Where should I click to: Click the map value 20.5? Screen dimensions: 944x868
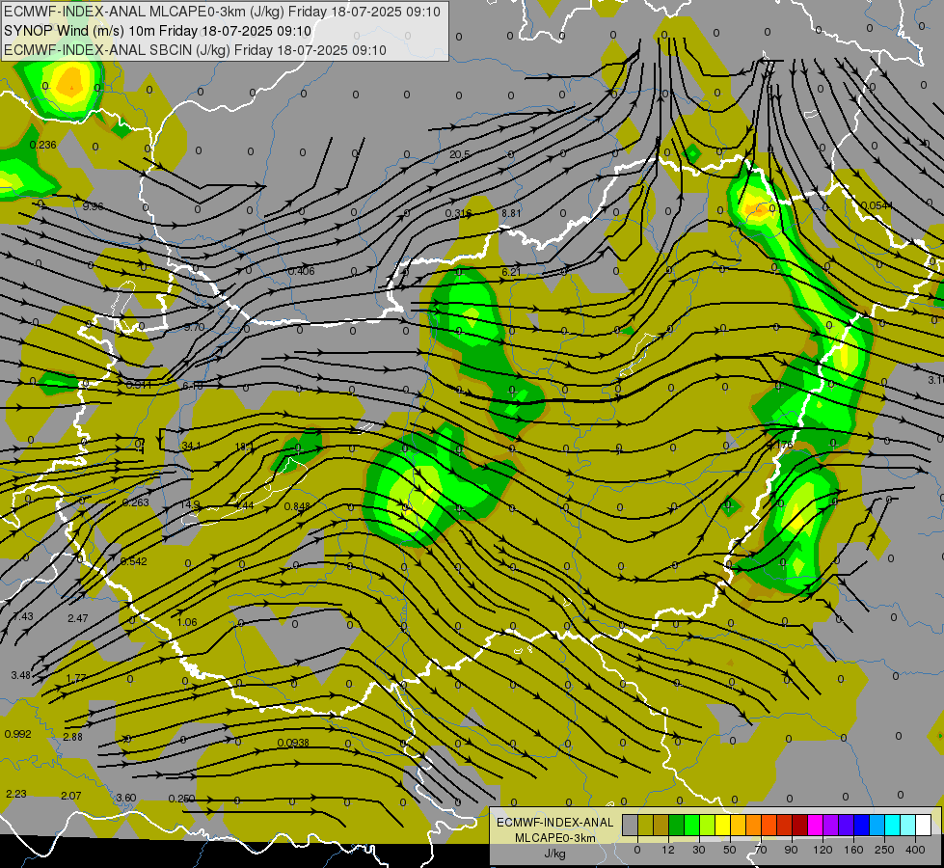460,155
